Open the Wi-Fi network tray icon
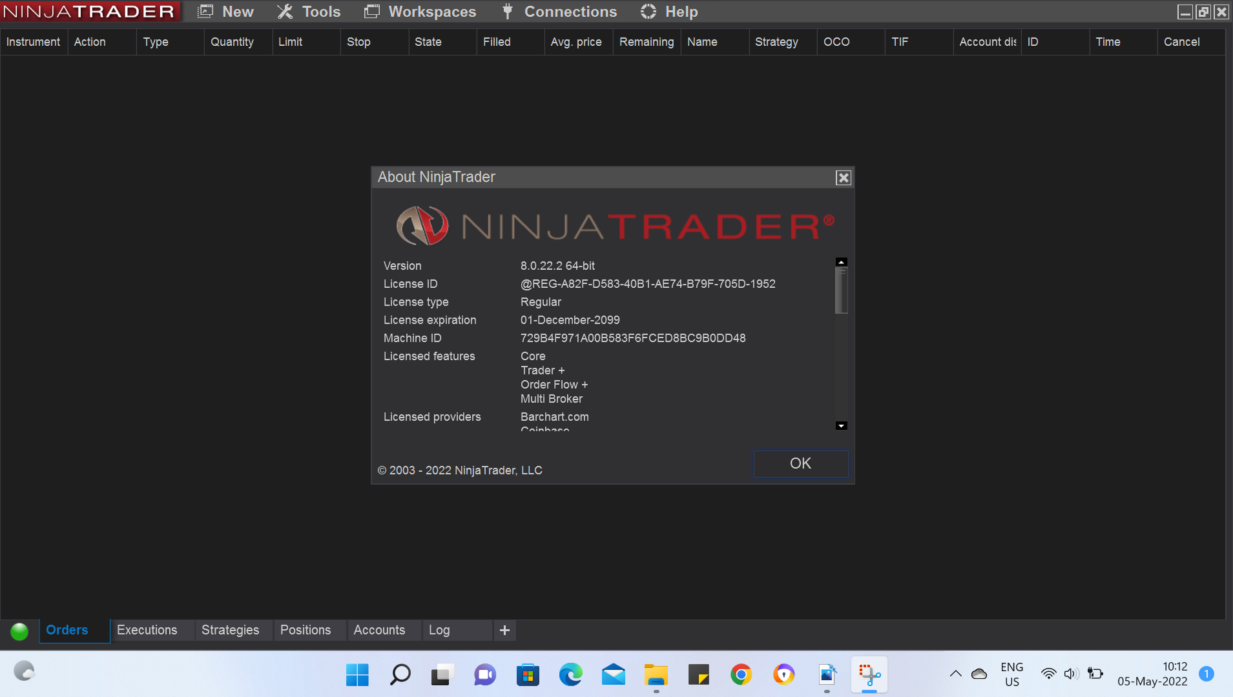 click(x=1048, y=674)
